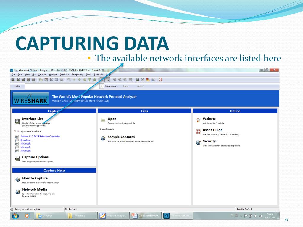Click the toolbar's list capture interfaces icon
303x227 pixels.
click(13, 80)
